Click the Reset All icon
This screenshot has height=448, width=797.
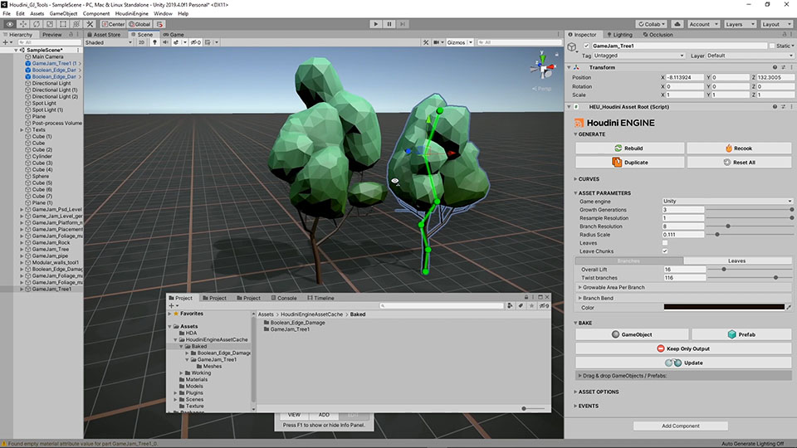coord(727,162)
